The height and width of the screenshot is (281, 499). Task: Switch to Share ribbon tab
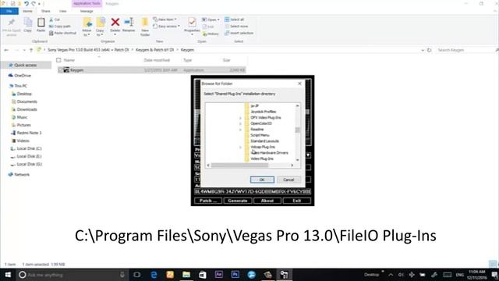coord(45,11)
